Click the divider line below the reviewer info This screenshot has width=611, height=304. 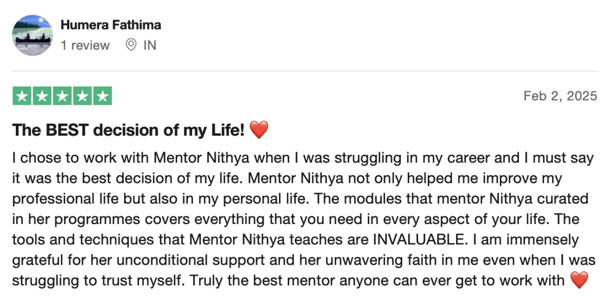(305, 71)
